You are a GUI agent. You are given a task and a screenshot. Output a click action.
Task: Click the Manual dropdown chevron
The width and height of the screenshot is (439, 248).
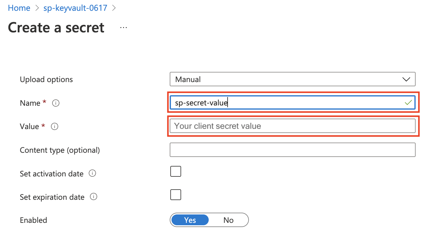click(406, 79)
